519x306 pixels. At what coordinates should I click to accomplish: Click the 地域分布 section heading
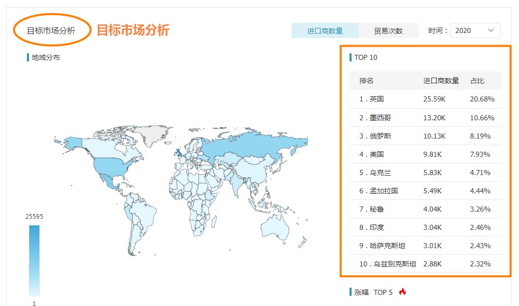[x=46, y=57]
